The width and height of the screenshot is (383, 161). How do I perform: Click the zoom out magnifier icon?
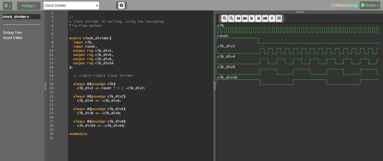click(231, 18)
